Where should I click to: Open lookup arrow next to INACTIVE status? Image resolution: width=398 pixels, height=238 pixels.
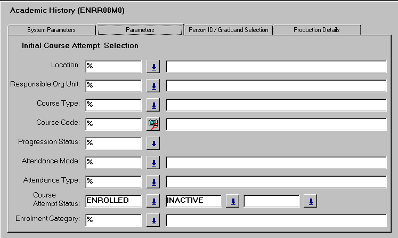point(232,201)
